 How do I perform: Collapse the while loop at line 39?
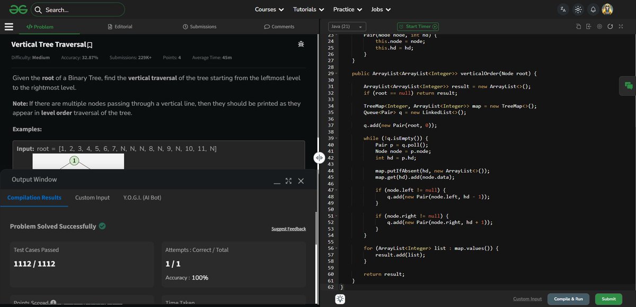pyautogui.click(x=337, y=138)
